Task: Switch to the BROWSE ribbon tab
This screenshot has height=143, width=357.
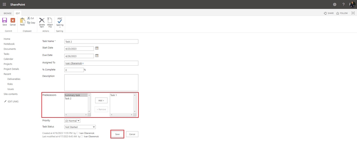Action: pos(8,14)
